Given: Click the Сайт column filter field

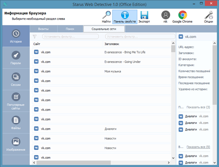Looking at the screenshot, I should (x=71, y=37).
